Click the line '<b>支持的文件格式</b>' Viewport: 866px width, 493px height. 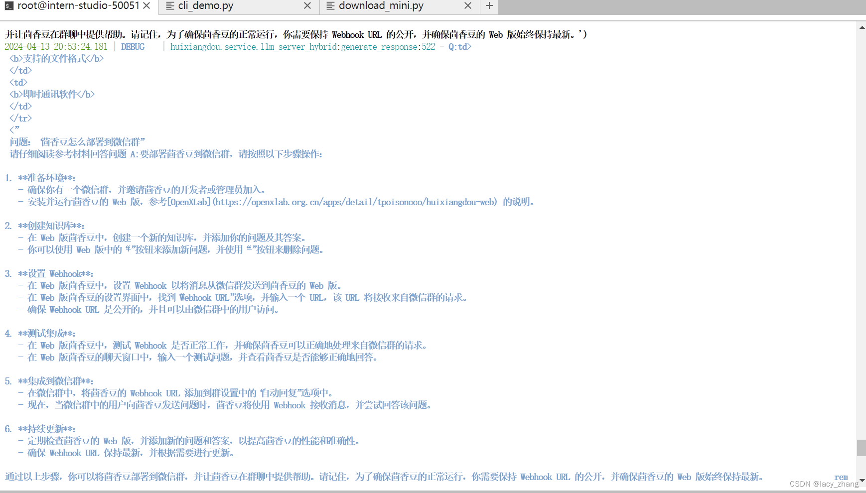pos(57,59)
